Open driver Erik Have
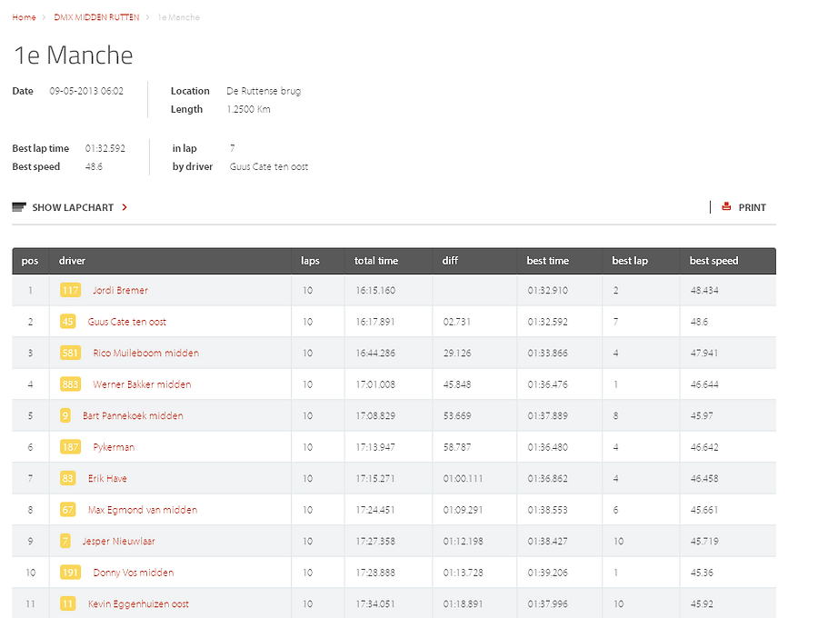818x618 pixels. click(x=107, y=478)
